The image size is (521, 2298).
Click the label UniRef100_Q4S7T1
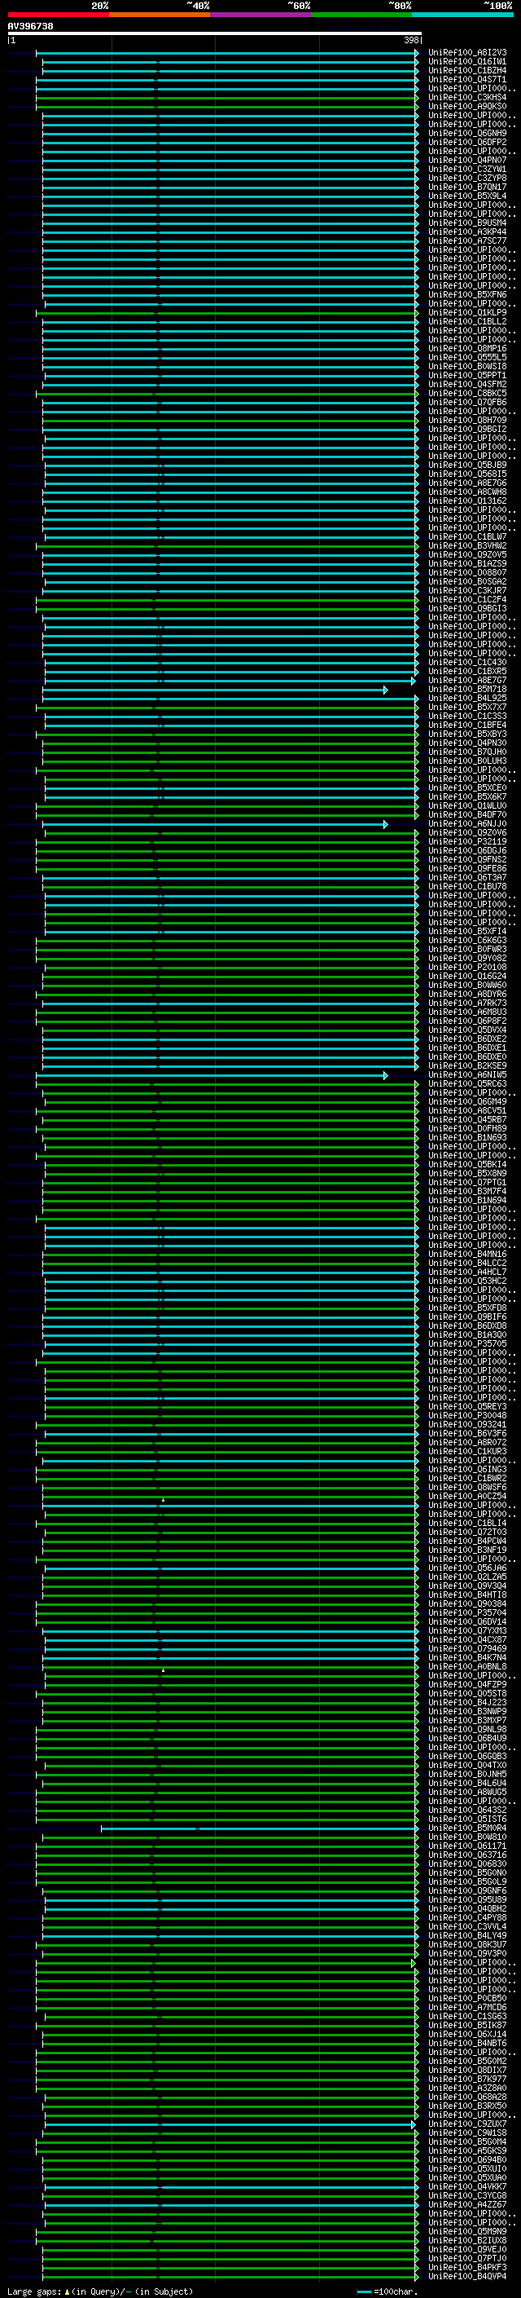[466, 79]
